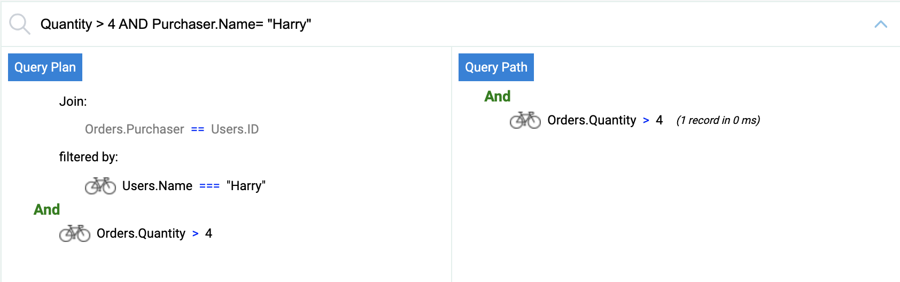900x282 pixels.
Task: Select the Users.ID join field
Action: tap(235, 129)
